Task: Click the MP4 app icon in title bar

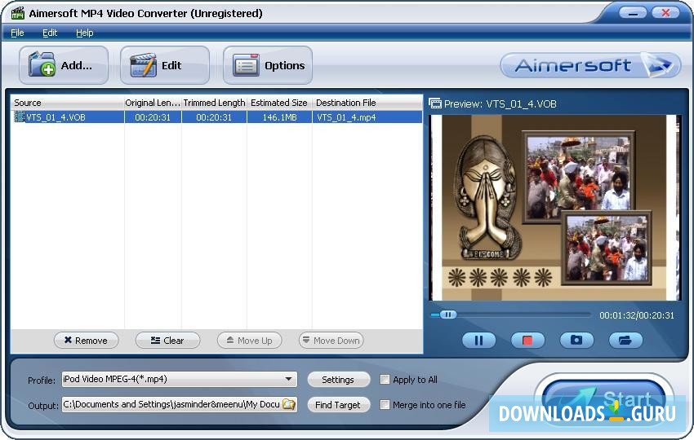Action: tap(18, 13)
